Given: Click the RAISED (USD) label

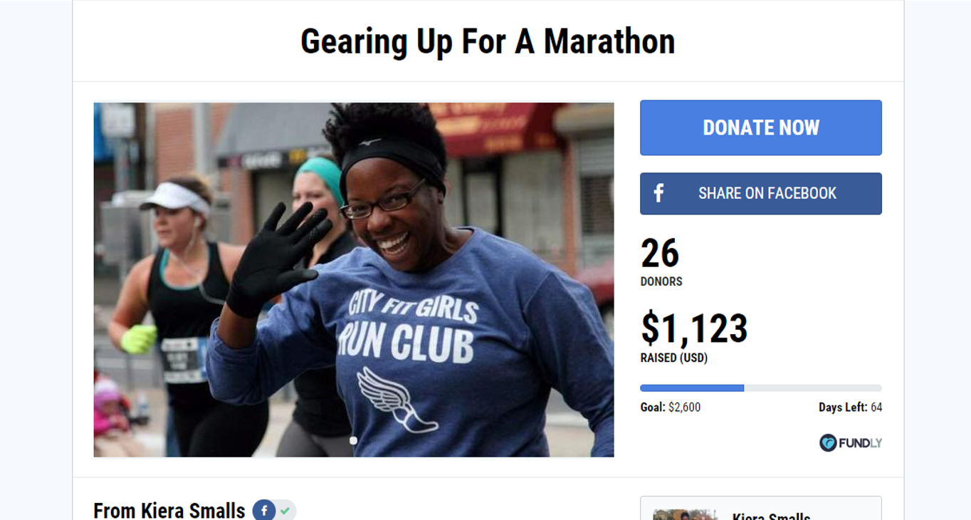Looking at the screenshot, I should [x=674, y=358].
